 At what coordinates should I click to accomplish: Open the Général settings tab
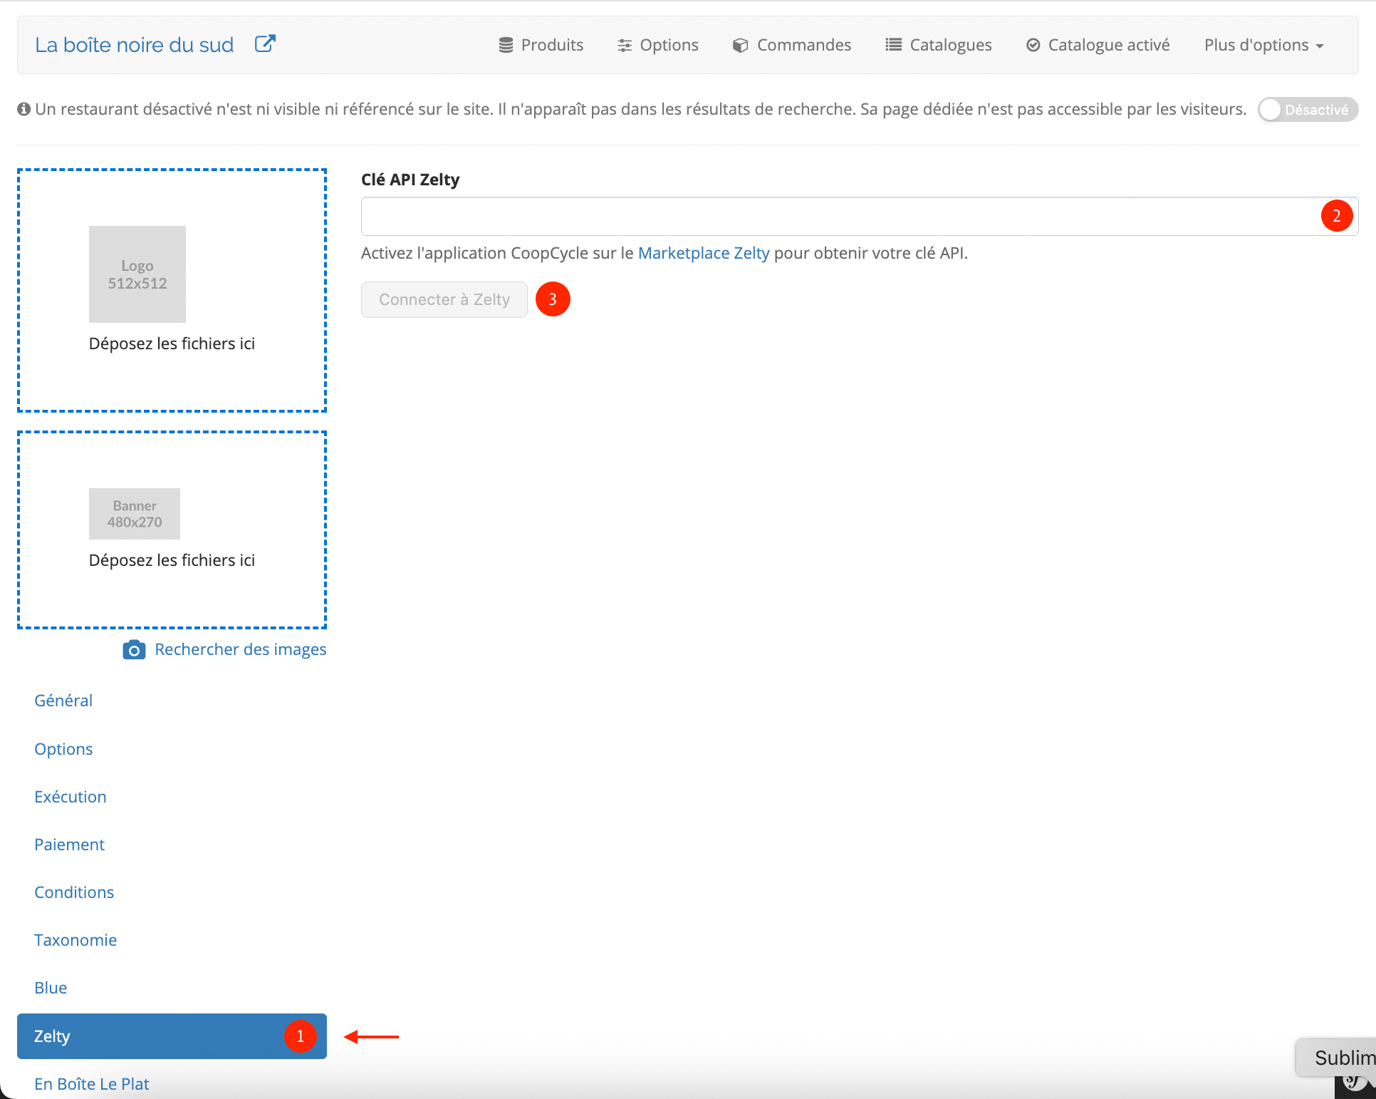coord(63,701)
